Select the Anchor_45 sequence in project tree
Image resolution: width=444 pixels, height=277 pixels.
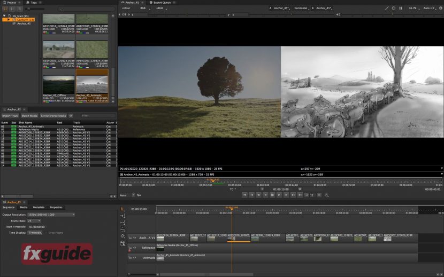click(x=24, y=23)
